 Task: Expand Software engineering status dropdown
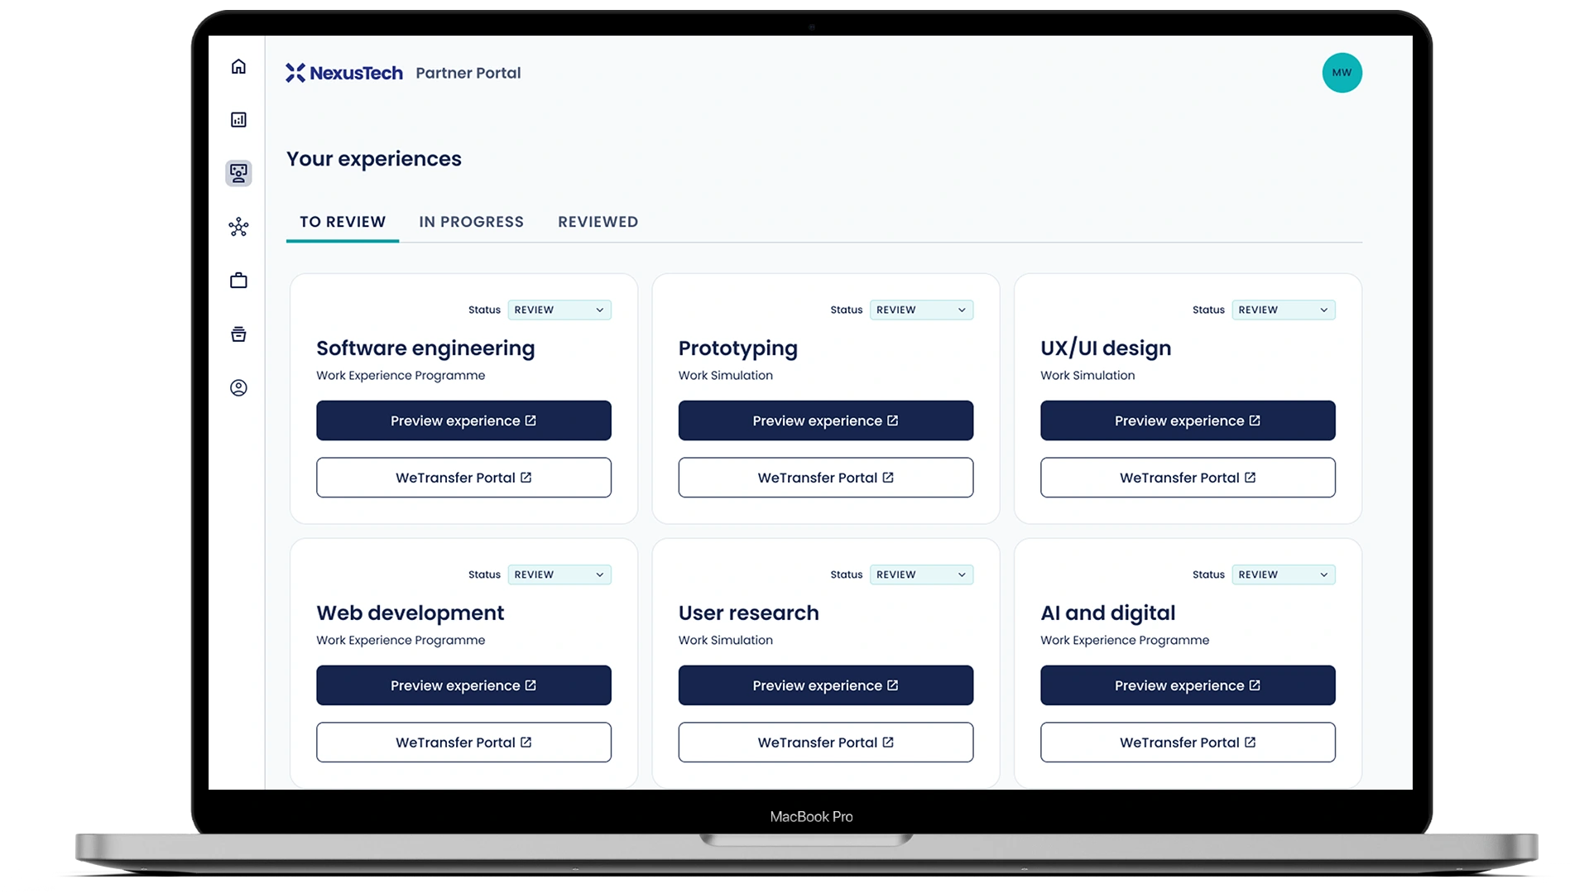[x=559, y=310]
